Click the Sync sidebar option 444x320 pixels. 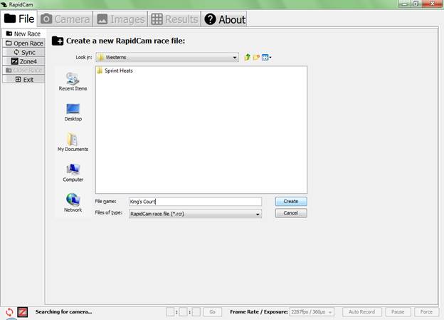coord(23,52)
